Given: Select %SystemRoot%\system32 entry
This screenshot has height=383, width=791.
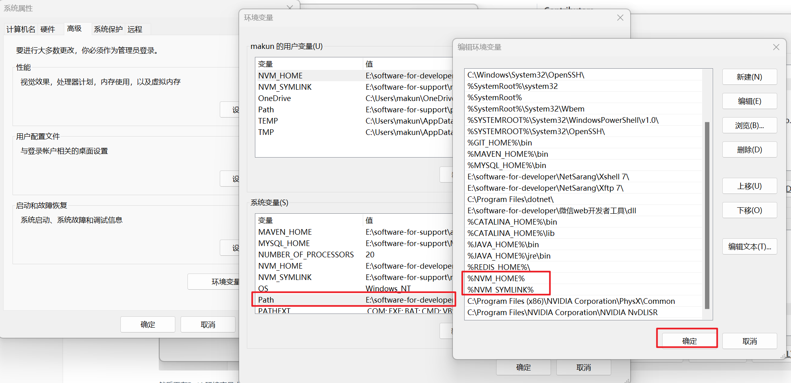Looking at the screenshot, I should coord(583,86).
